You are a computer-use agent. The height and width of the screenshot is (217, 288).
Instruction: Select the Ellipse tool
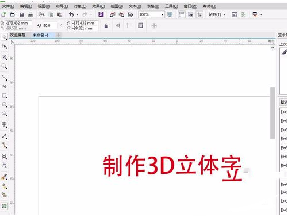coord(5,105)
